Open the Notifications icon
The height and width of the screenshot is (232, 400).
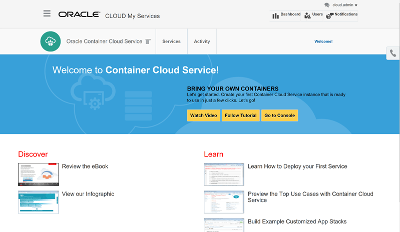point(329,16)
